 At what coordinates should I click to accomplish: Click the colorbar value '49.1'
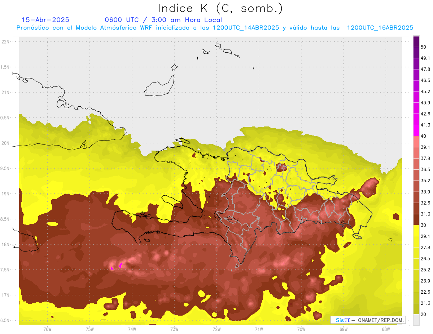(x=425, y=58)
